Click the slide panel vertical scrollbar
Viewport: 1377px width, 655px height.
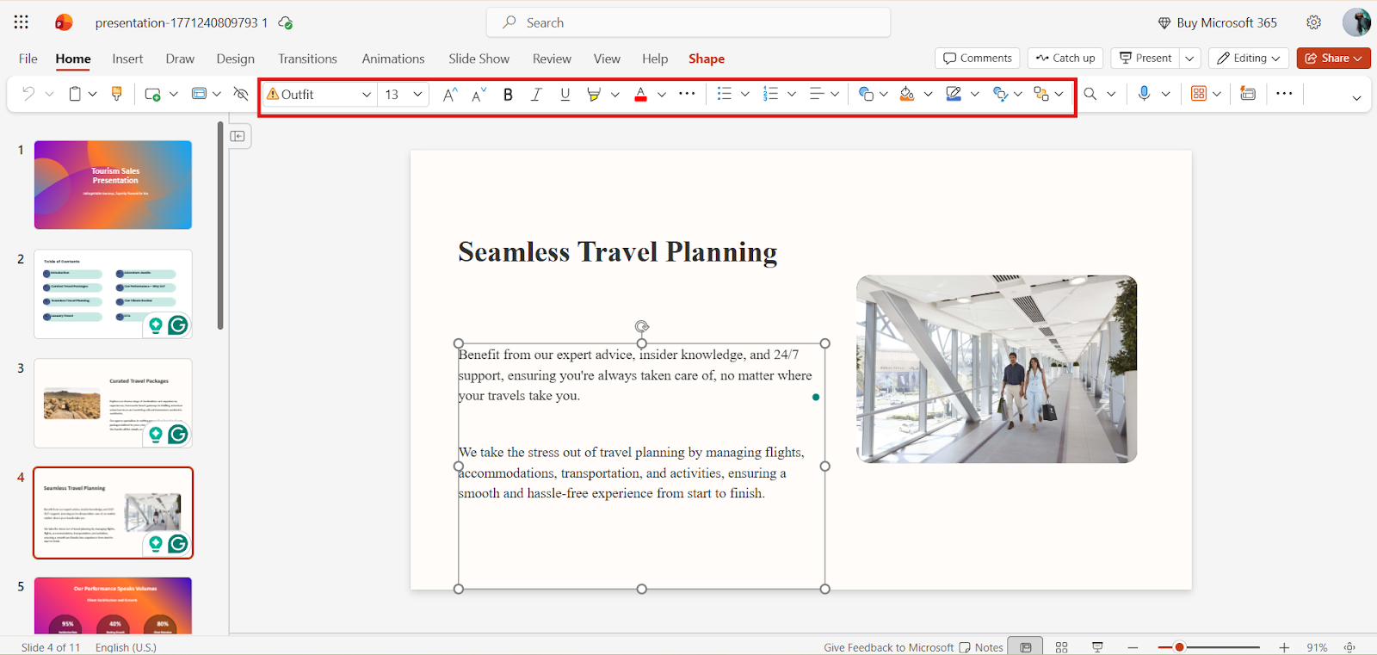[x=220, y=226]
